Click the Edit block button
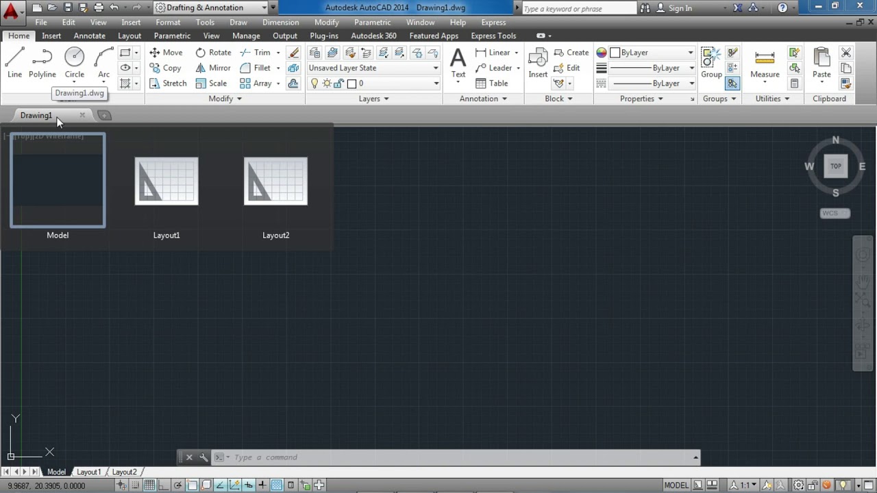This screenshot has height=493, width=877. tap(567, 68)
